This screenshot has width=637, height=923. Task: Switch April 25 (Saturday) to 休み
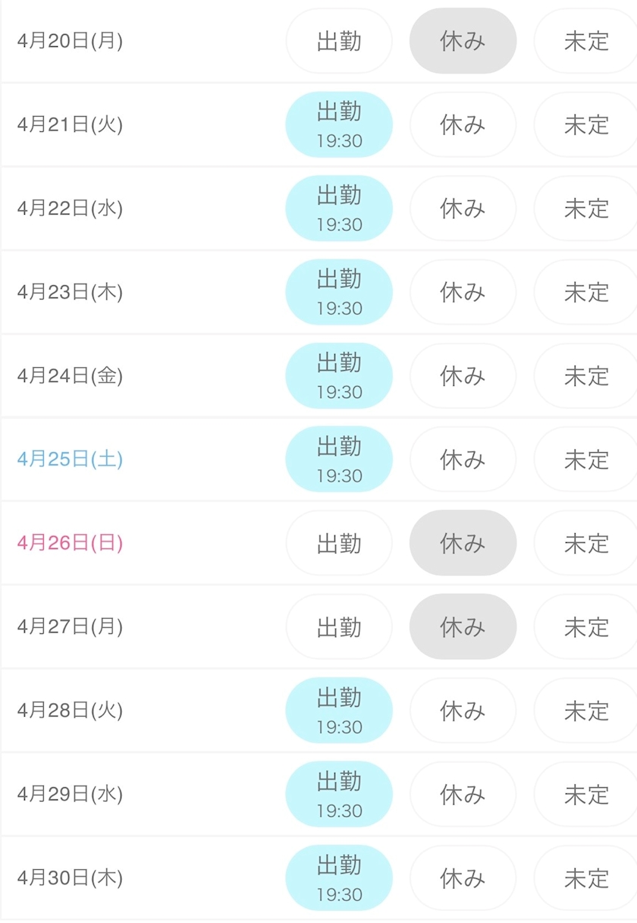(x=463, y=460)
